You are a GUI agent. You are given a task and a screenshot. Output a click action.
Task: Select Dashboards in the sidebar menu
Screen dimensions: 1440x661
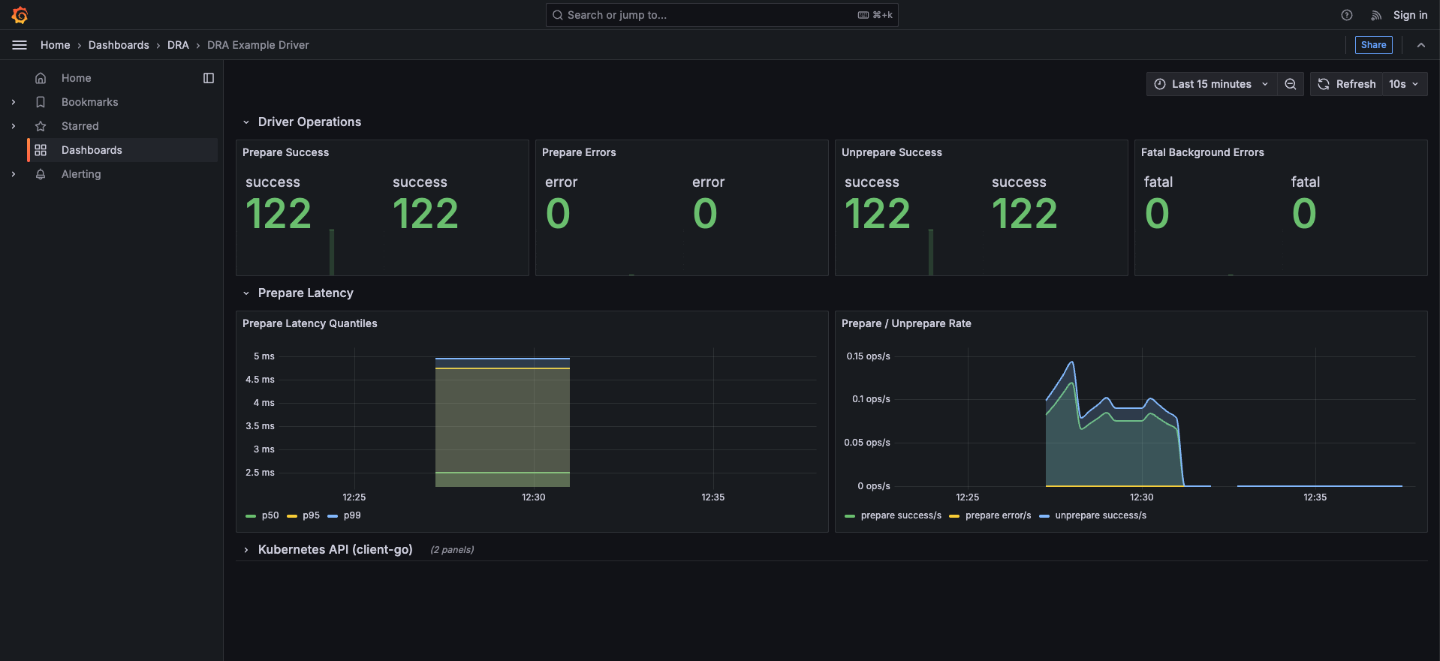[x=92, y=150]
